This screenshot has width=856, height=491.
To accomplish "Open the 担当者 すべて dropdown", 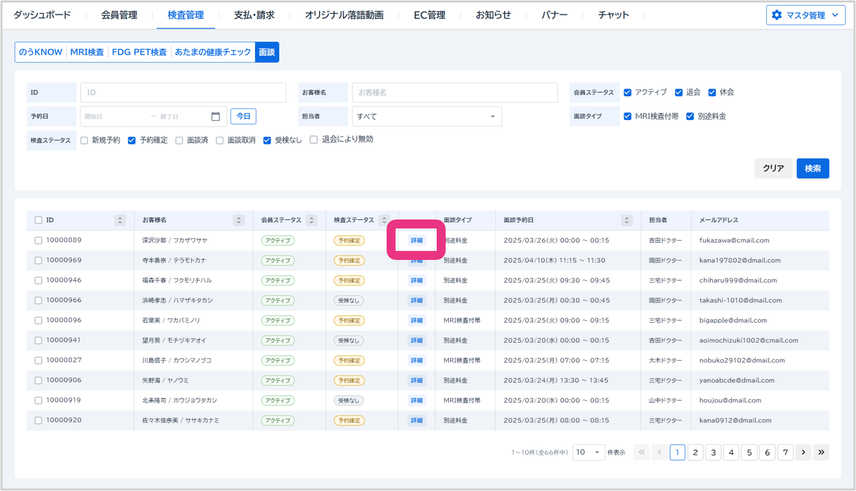I will point(426,116).
